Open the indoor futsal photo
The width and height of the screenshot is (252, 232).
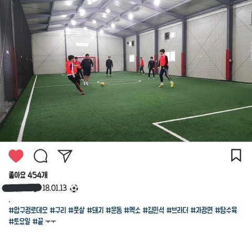tap(126, 70)
